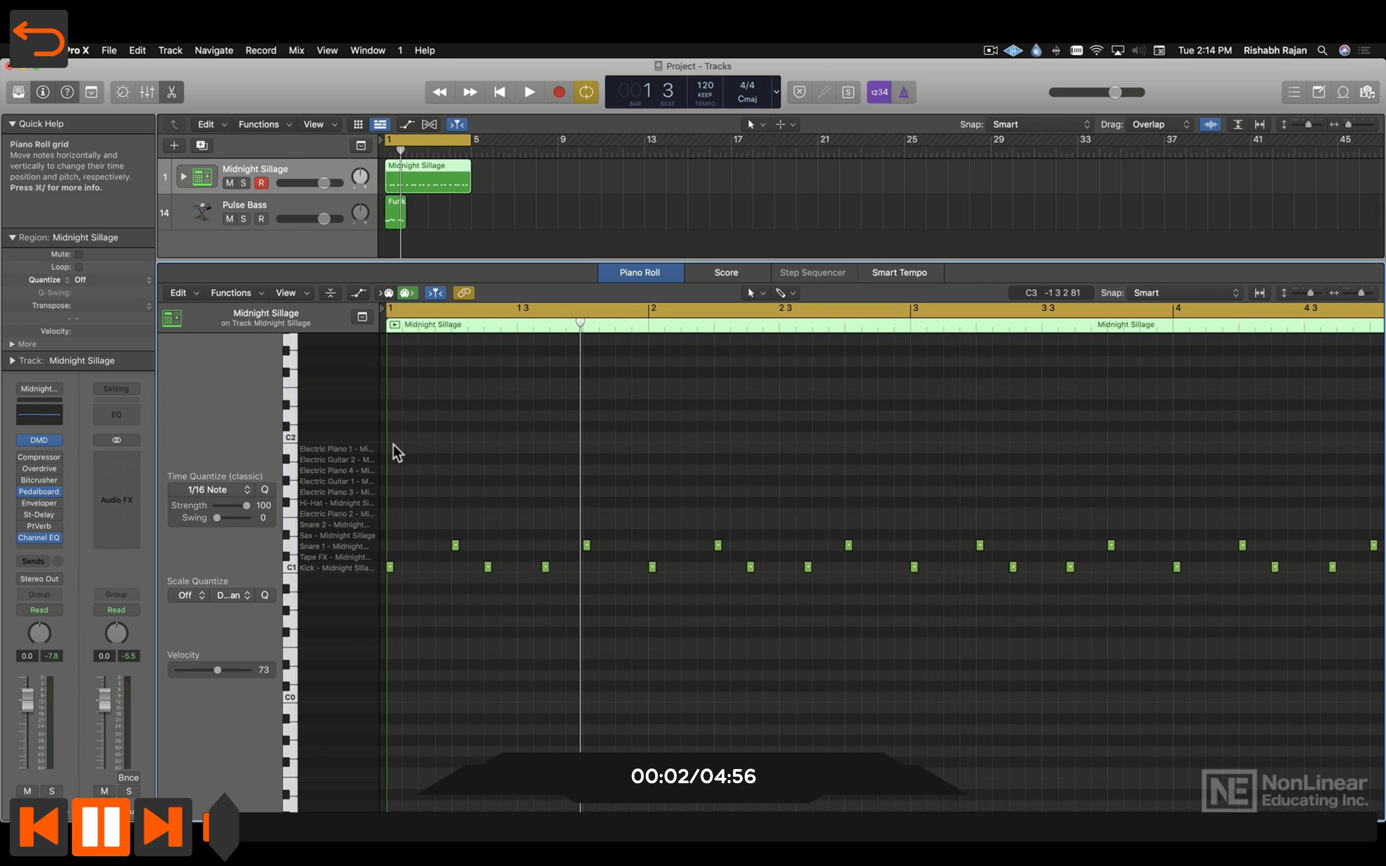Click the Channel EQ plug-in slot
This screenshot has height=866, width=1386.
(39, 538)
